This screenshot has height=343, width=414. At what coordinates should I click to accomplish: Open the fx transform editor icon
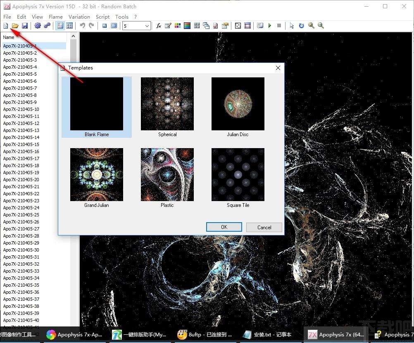[x=158, y=26]
